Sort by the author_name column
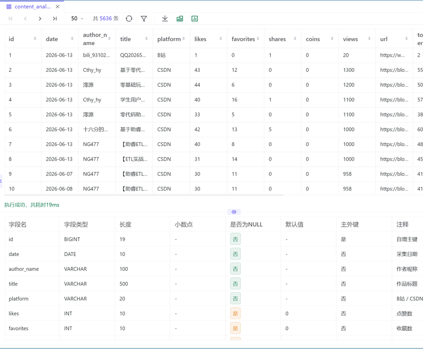 (x=109, y=39)
